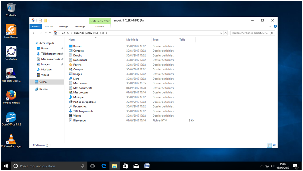Open recent locations dropdown arrow
The image size is (303, 171).
(46, 33)
